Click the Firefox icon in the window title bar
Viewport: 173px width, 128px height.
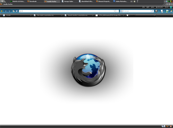[x=1, y=4]
